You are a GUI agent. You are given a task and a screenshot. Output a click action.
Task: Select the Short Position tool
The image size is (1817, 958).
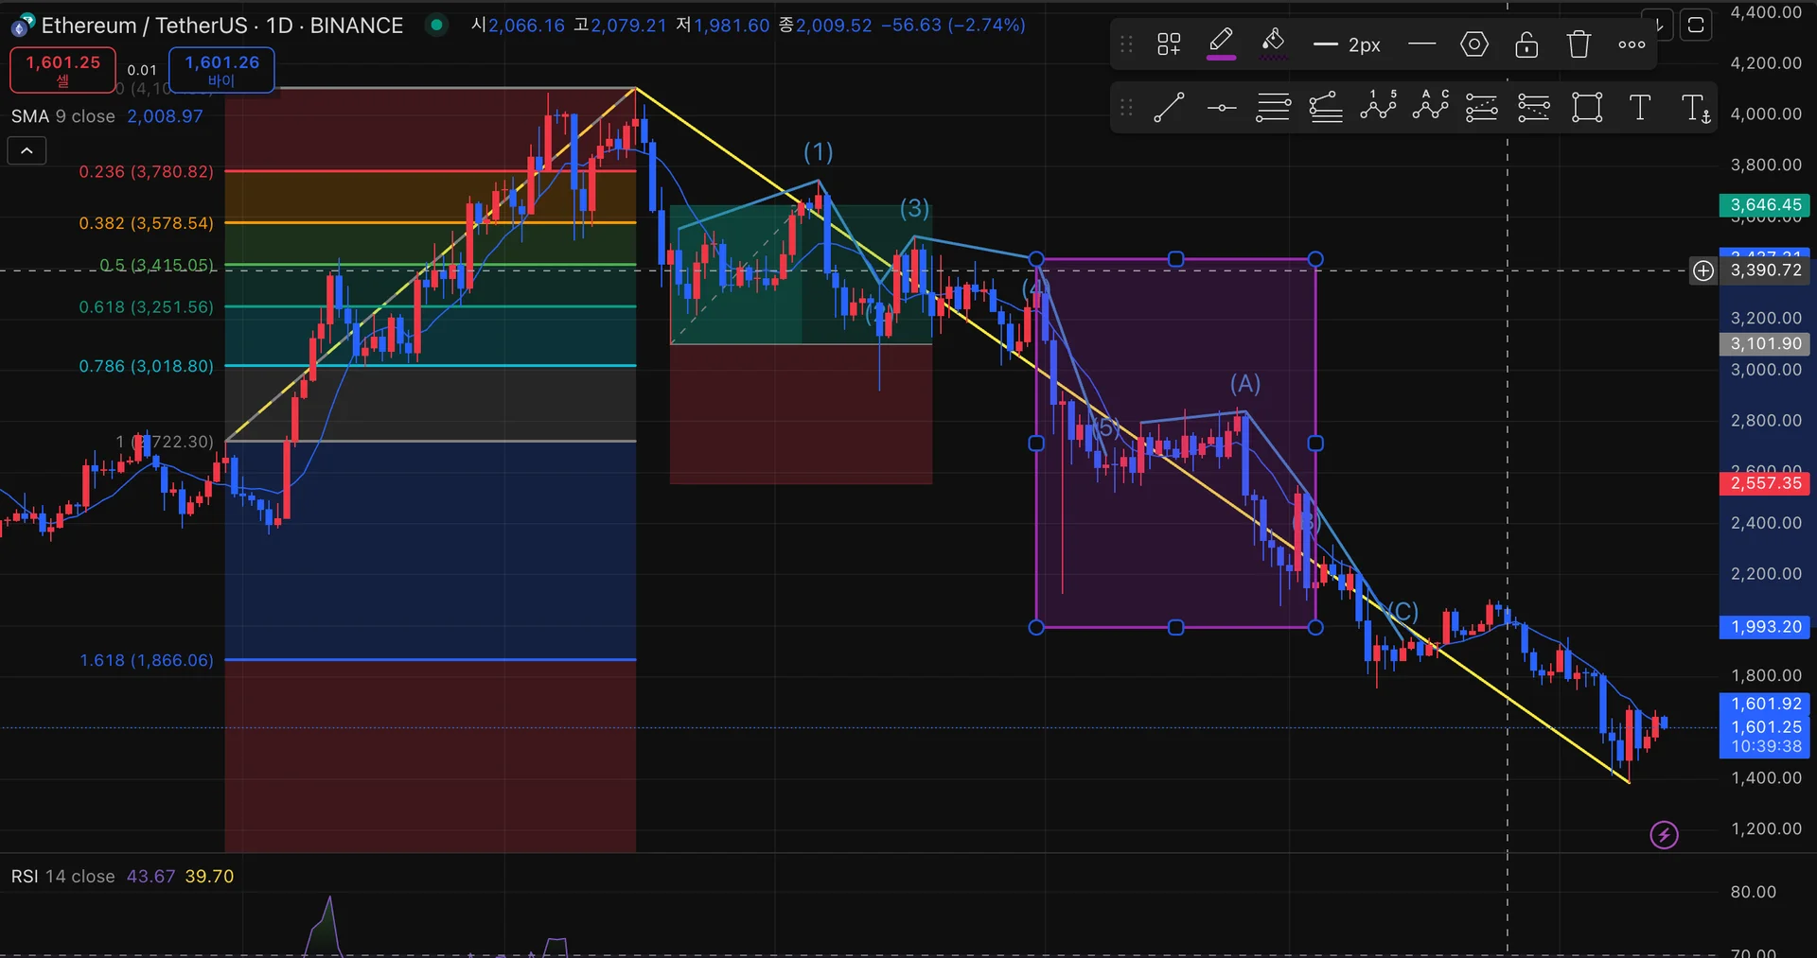click(1534, 108)
